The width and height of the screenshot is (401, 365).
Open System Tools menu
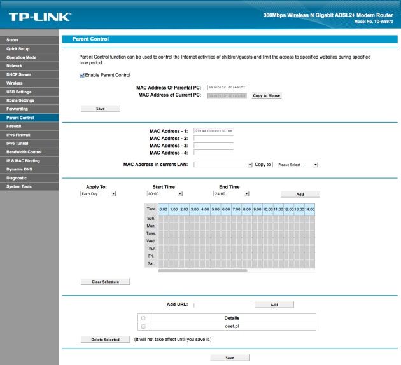click(29, 186)
